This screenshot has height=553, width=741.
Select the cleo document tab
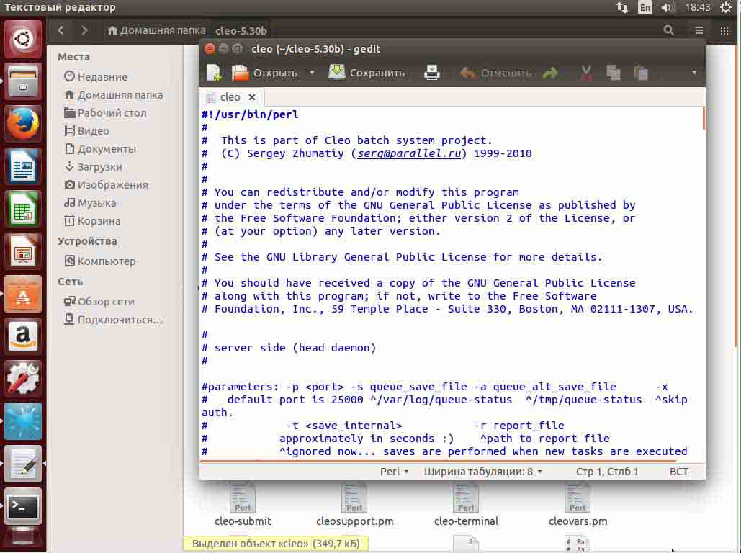tap(230, 97)
